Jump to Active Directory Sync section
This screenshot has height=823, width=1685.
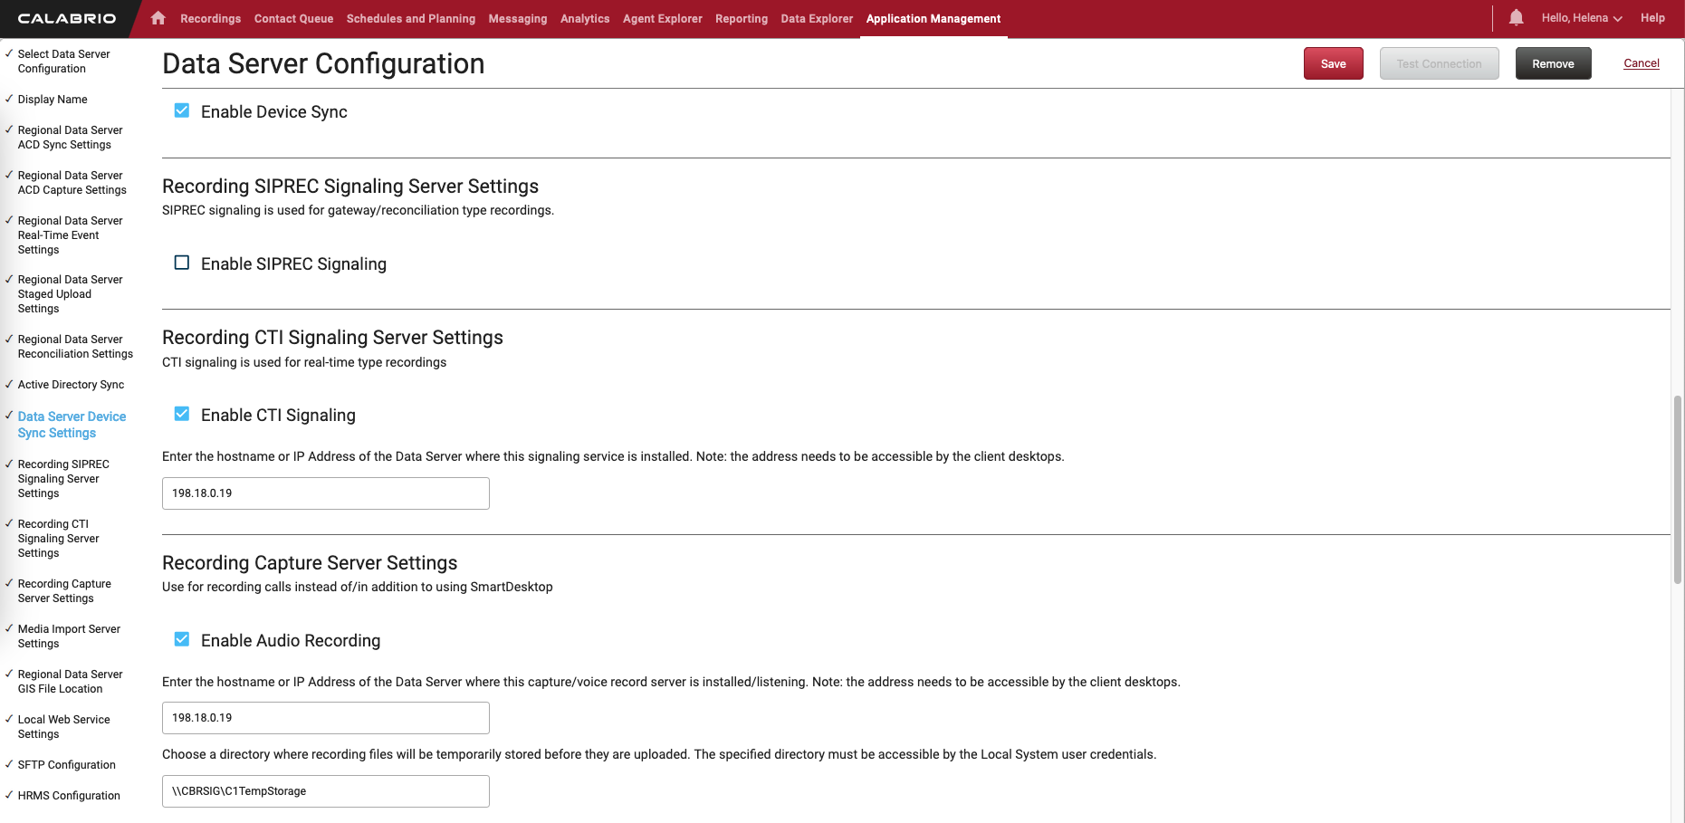(x=71, y=385)
